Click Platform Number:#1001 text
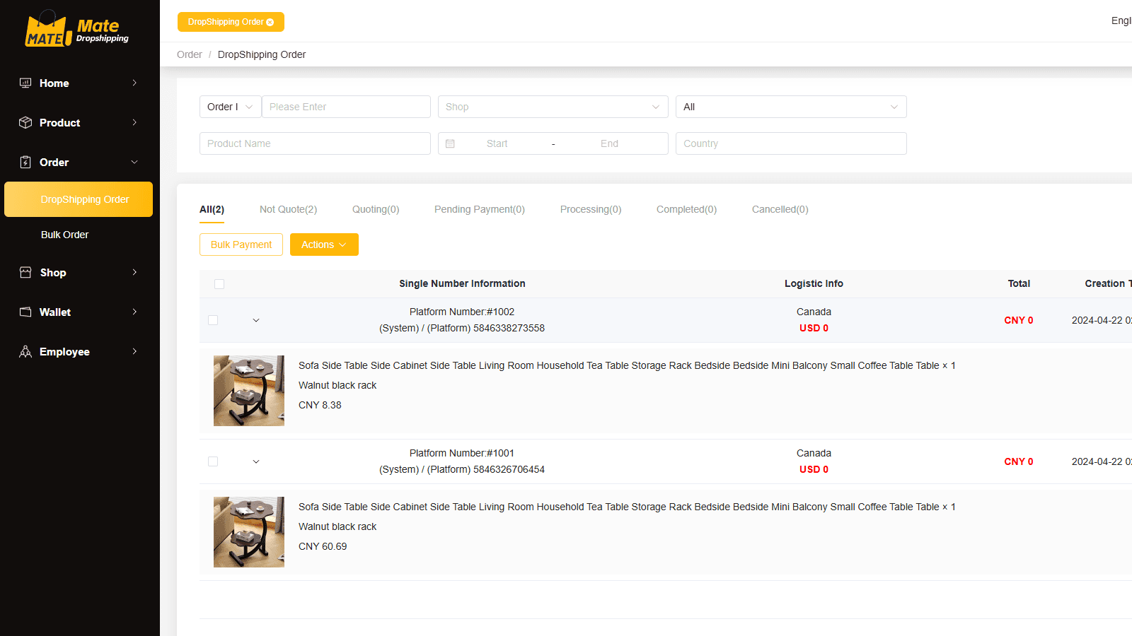The width and height of the screenshot is (1132, 636). [x=462, y=453]
